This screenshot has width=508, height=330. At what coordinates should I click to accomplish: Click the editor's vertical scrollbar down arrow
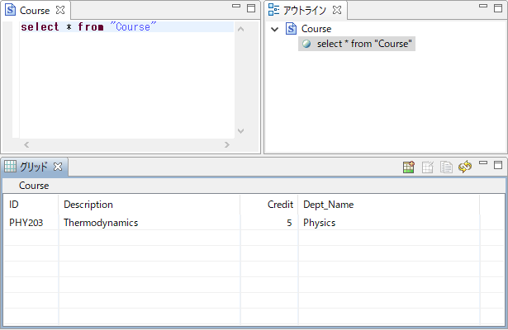click(x=240, y=131)
